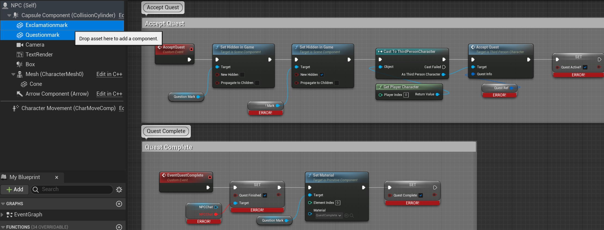Click the Arrow Component icon
The width and height of the screenshot is (604, 230).
tap(20, 94)
